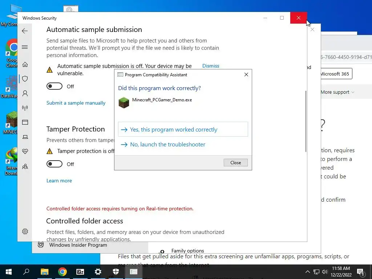Open Firewall & network protection icon
Viewport: 372px width, 279px height.
(x=25, y=108)
